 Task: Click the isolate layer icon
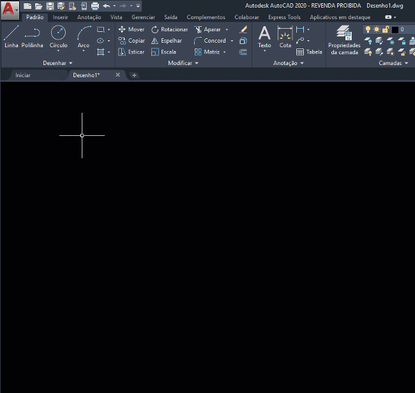pos(379,41)
